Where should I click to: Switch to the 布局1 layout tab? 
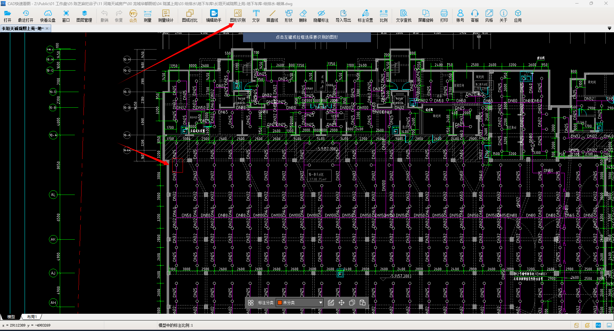(x=32, y=317)
